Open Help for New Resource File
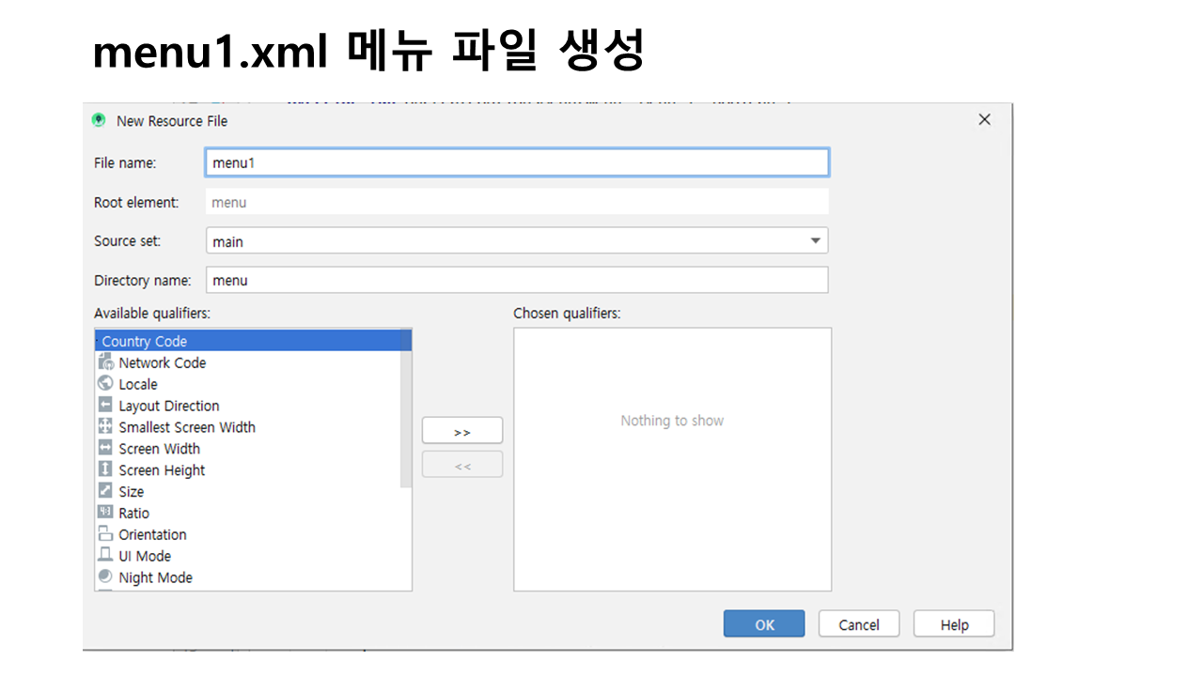The image size is (1203, 676). pyautogui.click(x=954, y=624)
